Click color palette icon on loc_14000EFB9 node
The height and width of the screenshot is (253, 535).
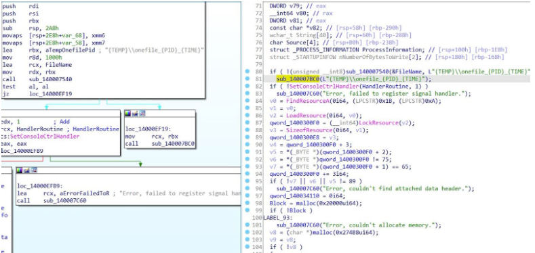20,170
